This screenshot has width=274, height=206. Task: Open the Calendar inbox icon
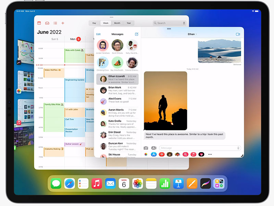47,23
